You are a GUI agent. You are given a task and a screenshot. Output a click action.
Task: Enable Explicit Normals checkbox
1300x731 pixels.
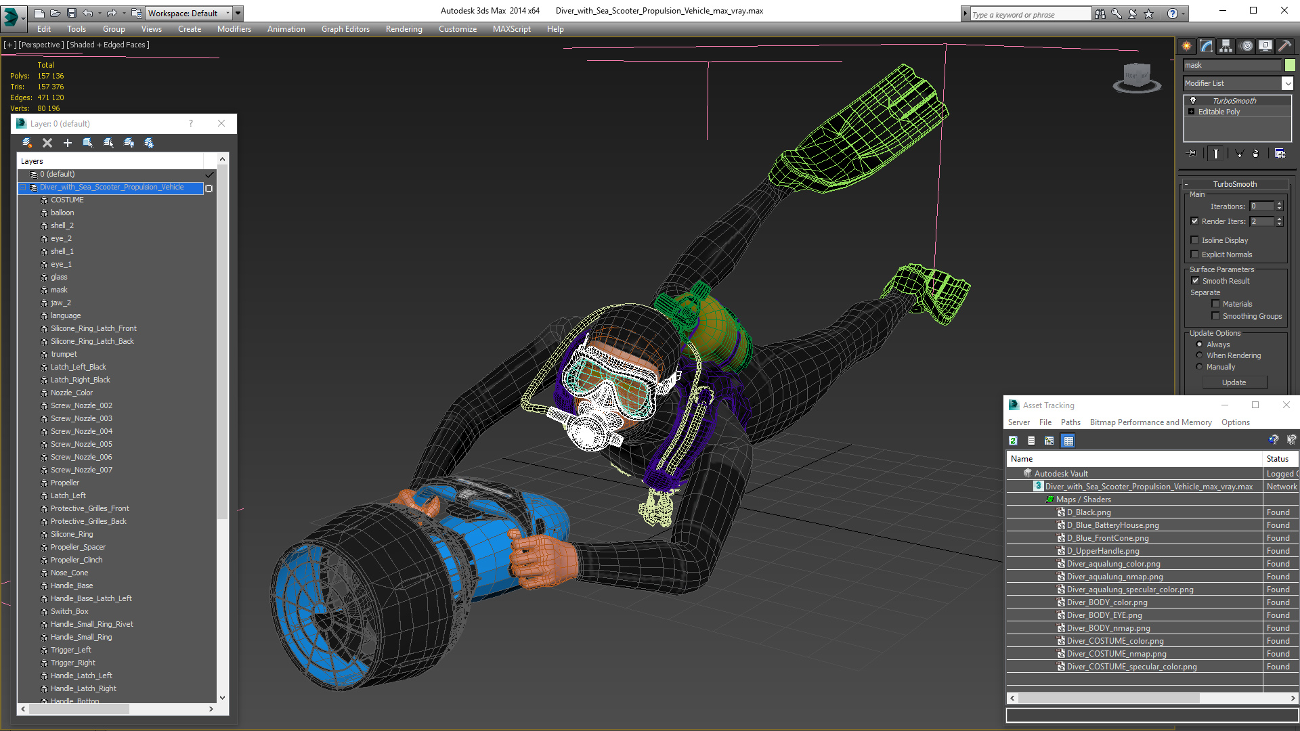tap(1195, 254)
